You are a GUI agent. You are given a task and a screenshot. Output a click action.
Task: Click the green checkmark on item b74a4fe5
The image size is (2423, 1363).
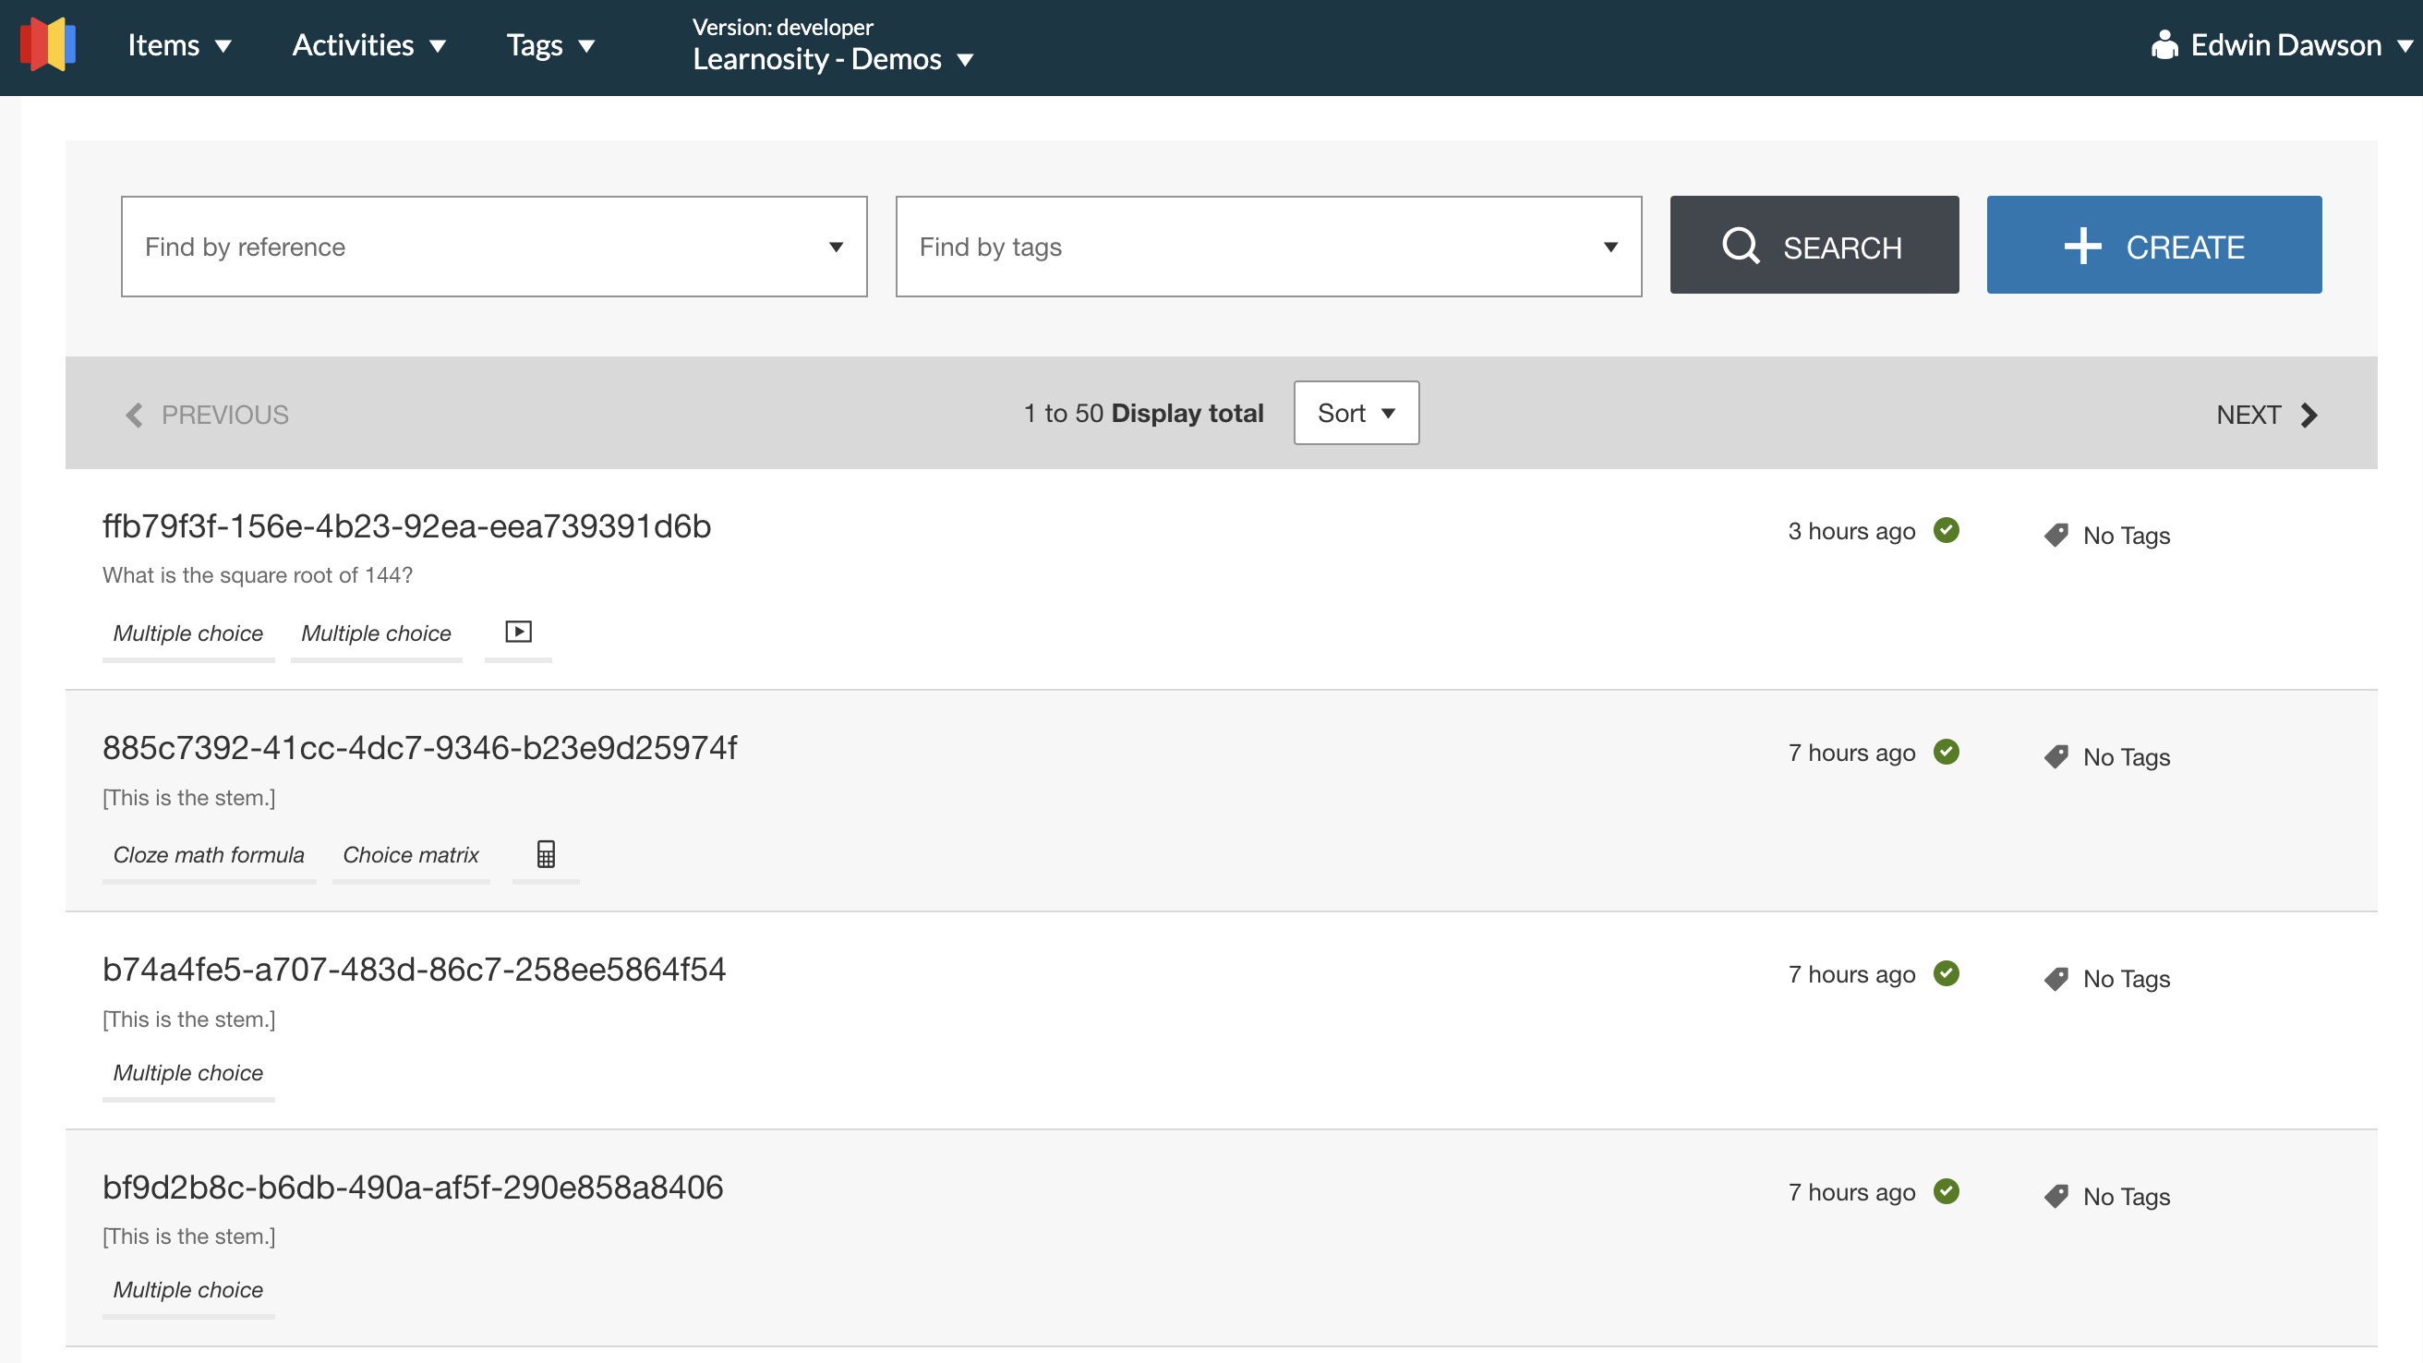[1947, 973]
